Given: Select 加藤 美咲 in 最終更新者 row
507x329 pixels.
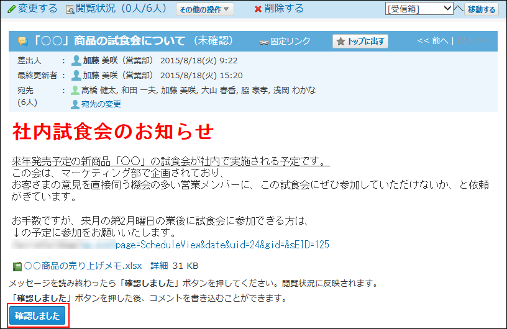Looking at the screenshot, I should click(100, 75).
